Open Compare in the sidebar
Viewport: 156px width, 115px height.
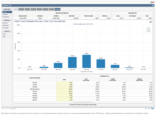click(x=7, y=14)
